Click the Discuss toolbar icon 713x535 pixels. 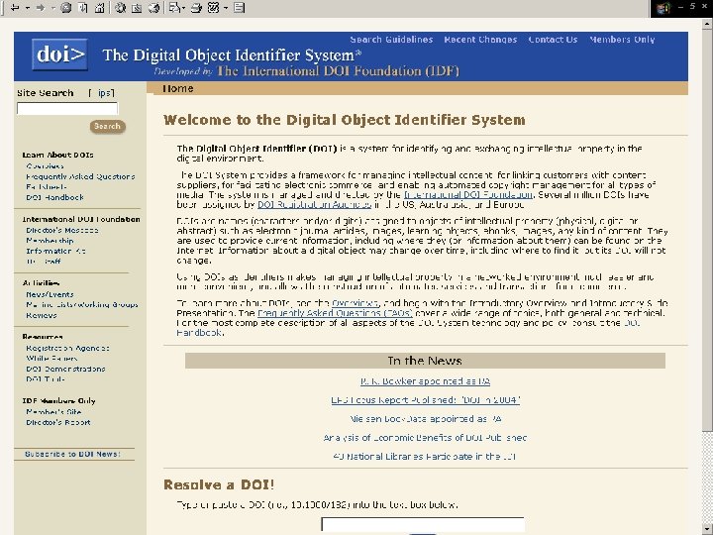pyautogui.click(x=240, y=8)
